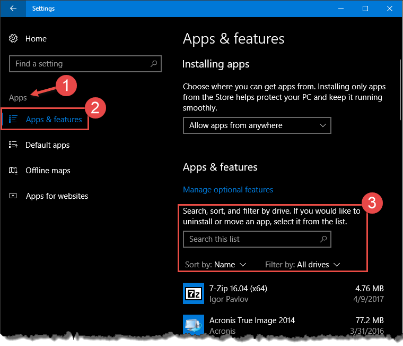Open Home via the gear icon
403x346 pixels.
point(13,39)
